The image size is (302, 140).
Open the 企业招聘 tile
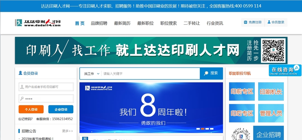[x=268, y=133]
